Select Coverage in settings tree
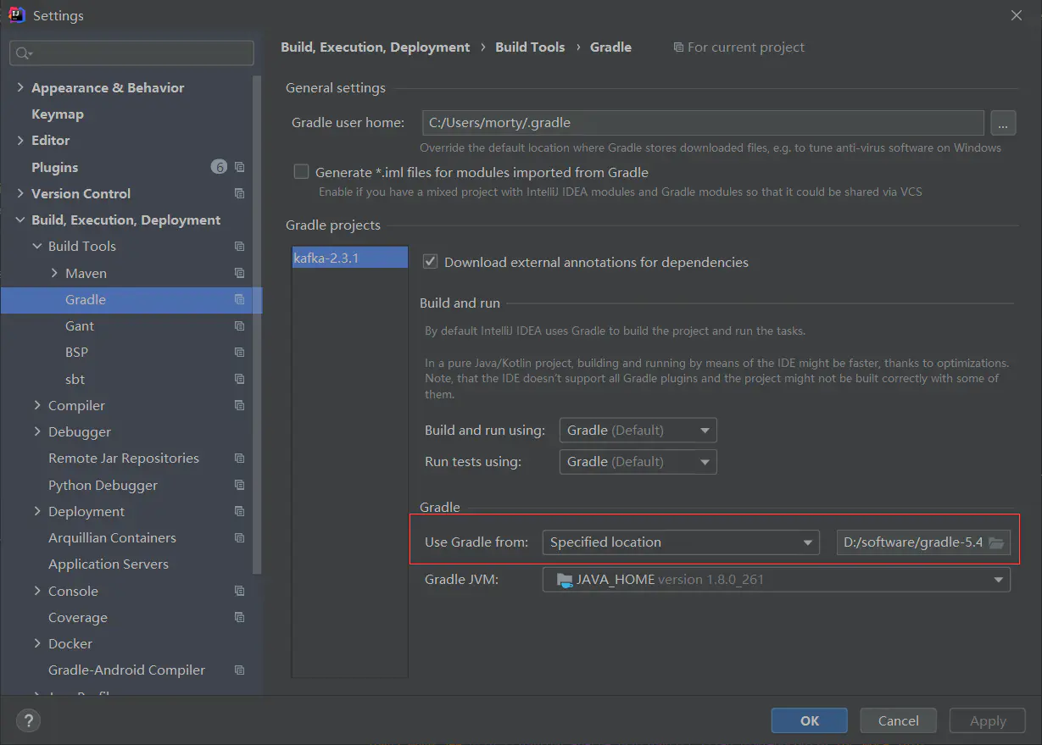Image resolution: width=1042 pixels, height=745 pixels. pyautogui.click(x=78, y=617)
